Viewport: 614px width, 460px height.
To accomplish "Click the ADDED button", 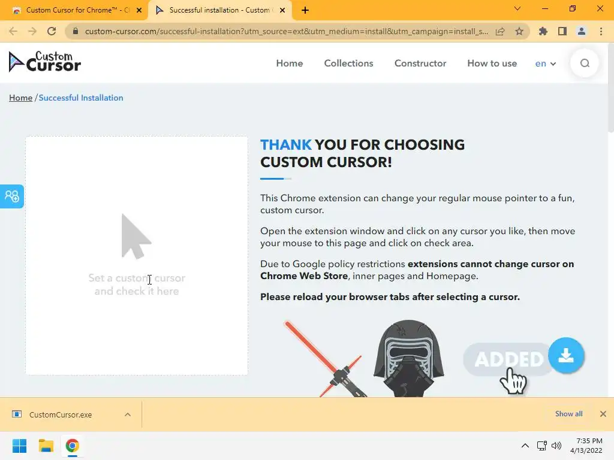I will [x=508, y=359].
